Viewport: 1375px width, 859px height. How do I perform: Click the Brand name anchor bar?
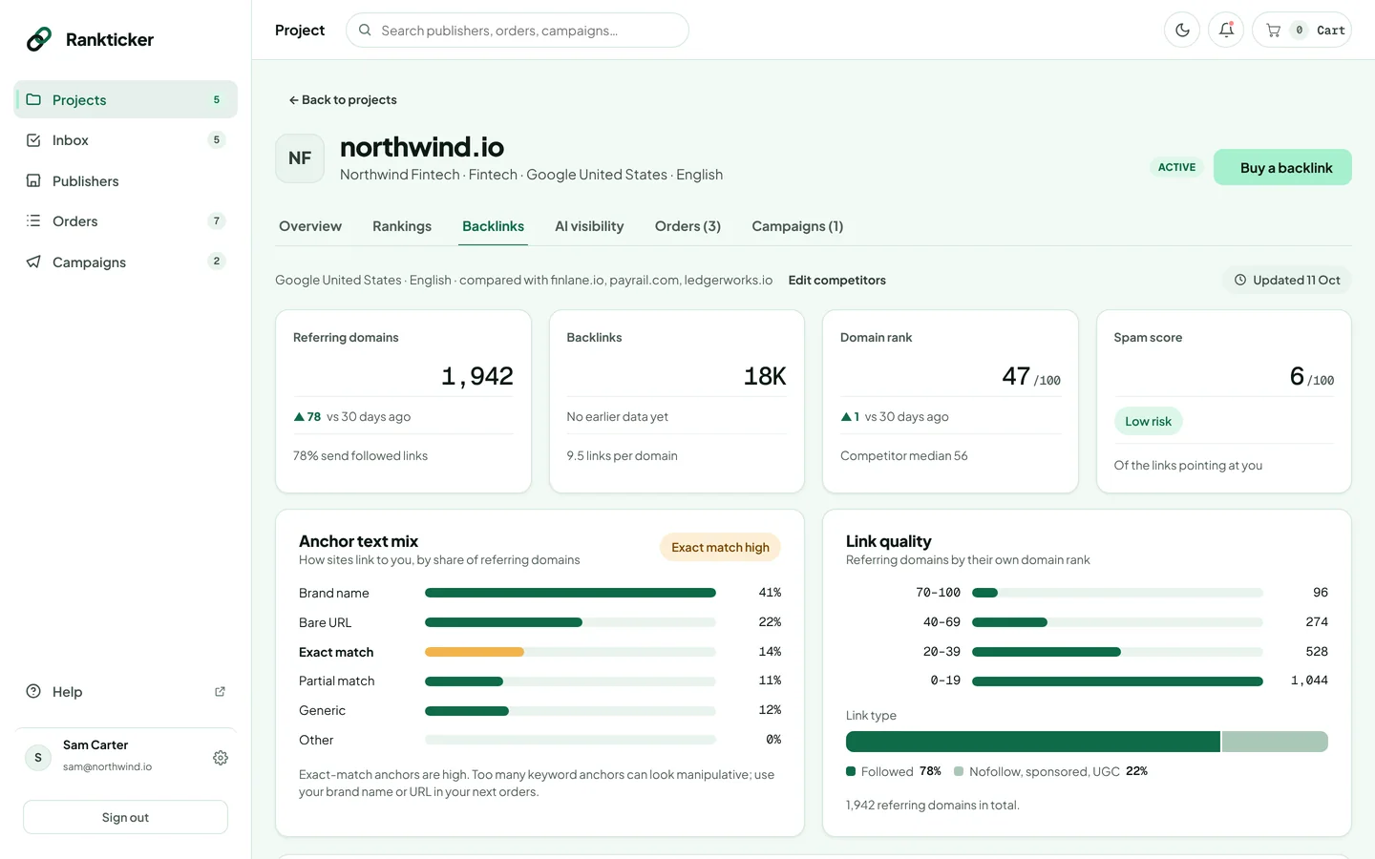pos(570,593)
